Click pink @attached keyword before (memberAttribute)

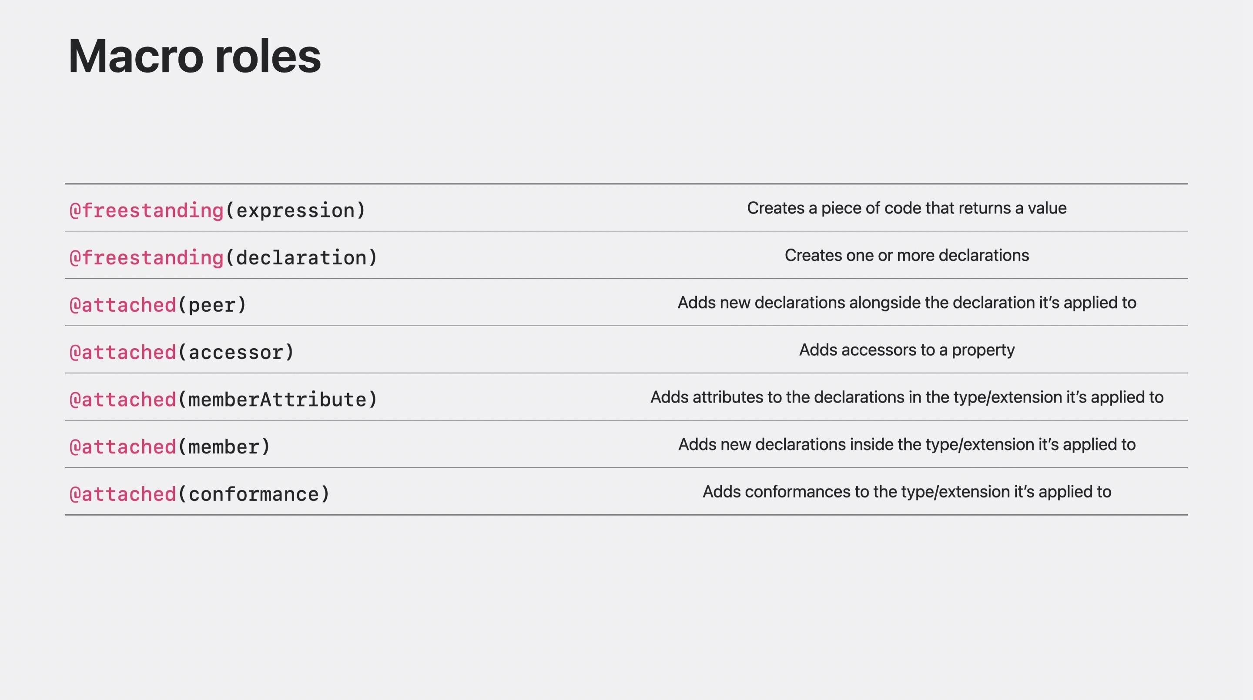click(x=123, y=399)
